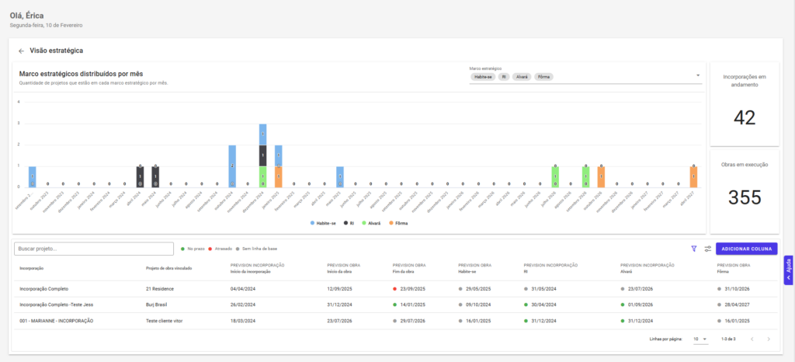Click red status dot next to 23/09/2025
This screenshot has height=362, width=795.
coord(395,288)
